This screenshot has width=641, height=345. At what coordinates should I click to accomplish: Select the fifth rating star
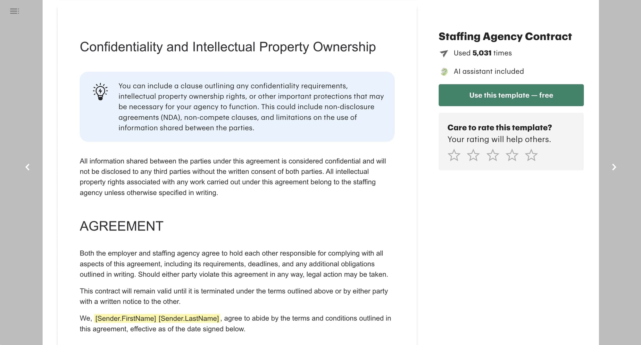click(x=531, y=155)
